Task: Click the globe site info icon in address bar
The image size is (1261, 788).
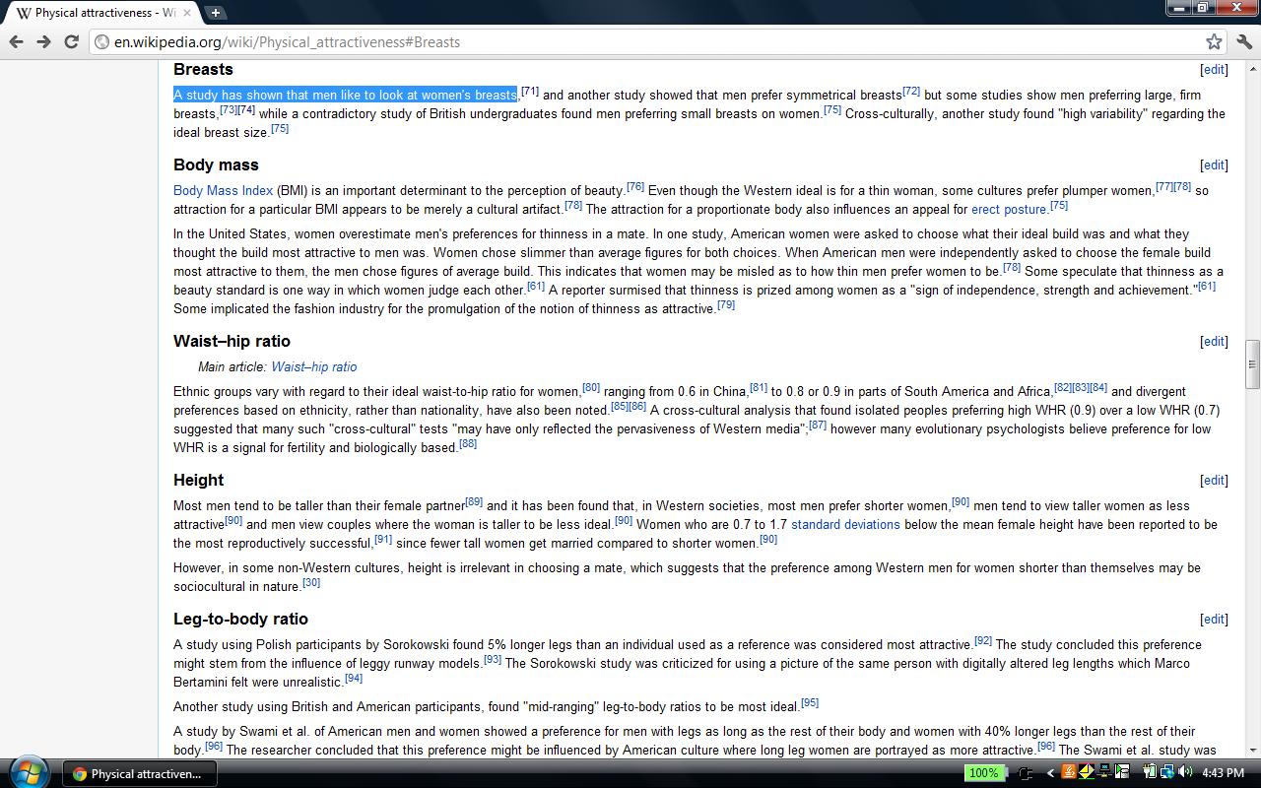Action: coord(101,42)
